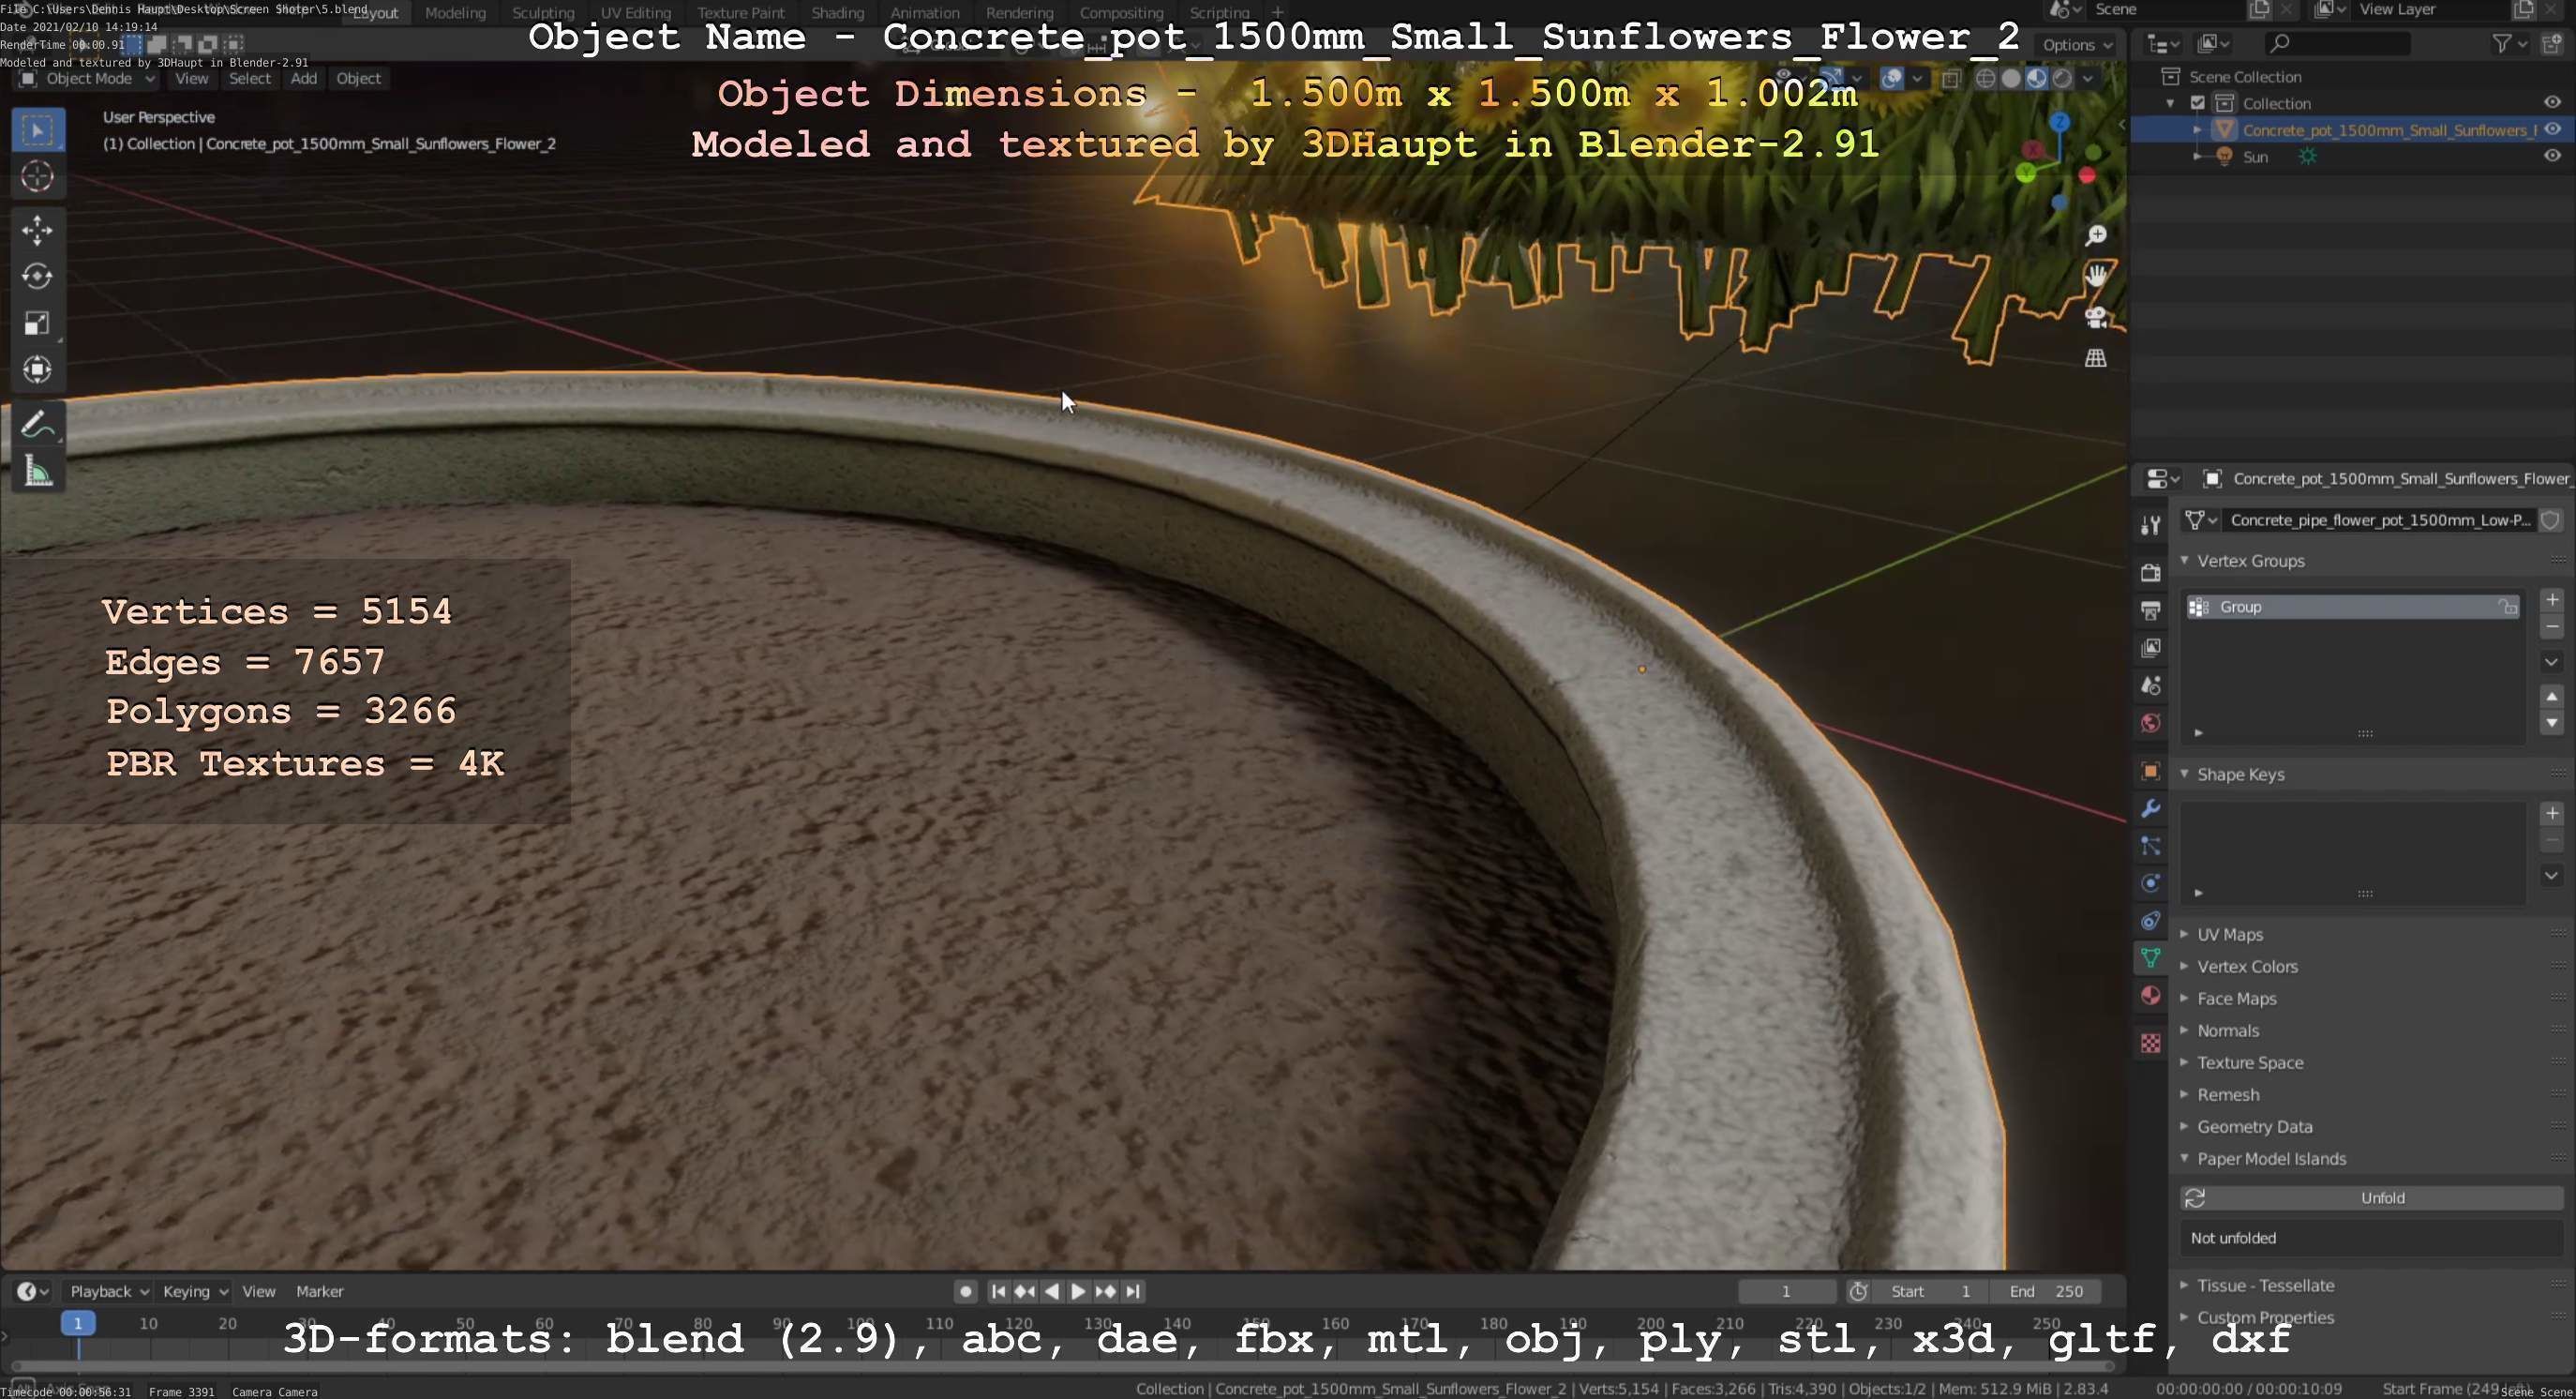Hide Concrete_pot object via eye icon

(x=2552, y=129)
